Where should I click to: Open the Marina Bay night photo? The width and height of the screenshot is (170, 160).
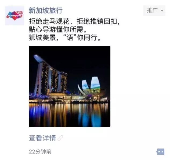coord(70,86)
